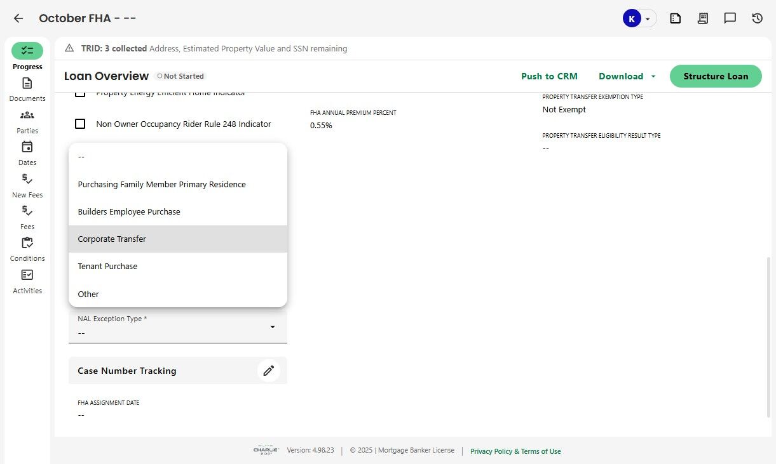The image size is (776, 464).
Task: Click the vertical page scrollbar
Action: (x=770, y=336)
